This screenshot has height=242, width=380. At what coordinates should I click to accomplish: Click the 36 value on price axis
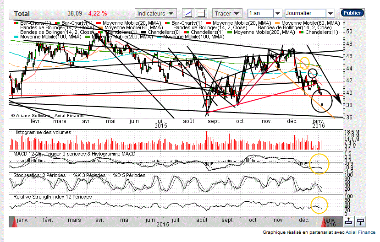coord(349,118)
